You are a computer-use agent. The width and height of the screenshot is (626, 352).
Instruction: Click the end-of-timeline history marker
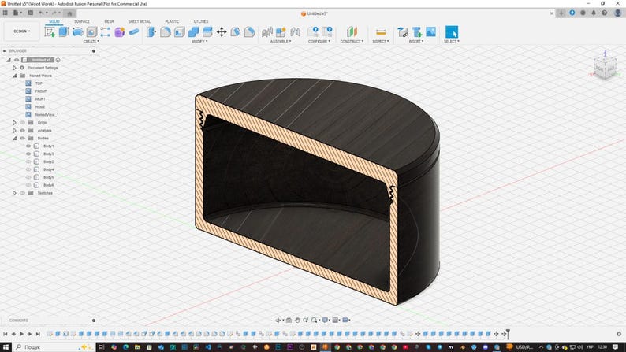click(x=508, y=334)
